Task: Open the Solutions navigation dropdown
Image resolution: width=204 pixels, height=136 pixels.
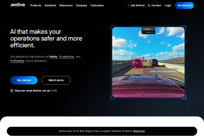Action: (50, 6)
